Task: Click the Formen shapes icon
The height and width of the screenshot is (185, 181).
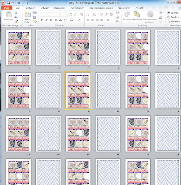Action: 127,14
